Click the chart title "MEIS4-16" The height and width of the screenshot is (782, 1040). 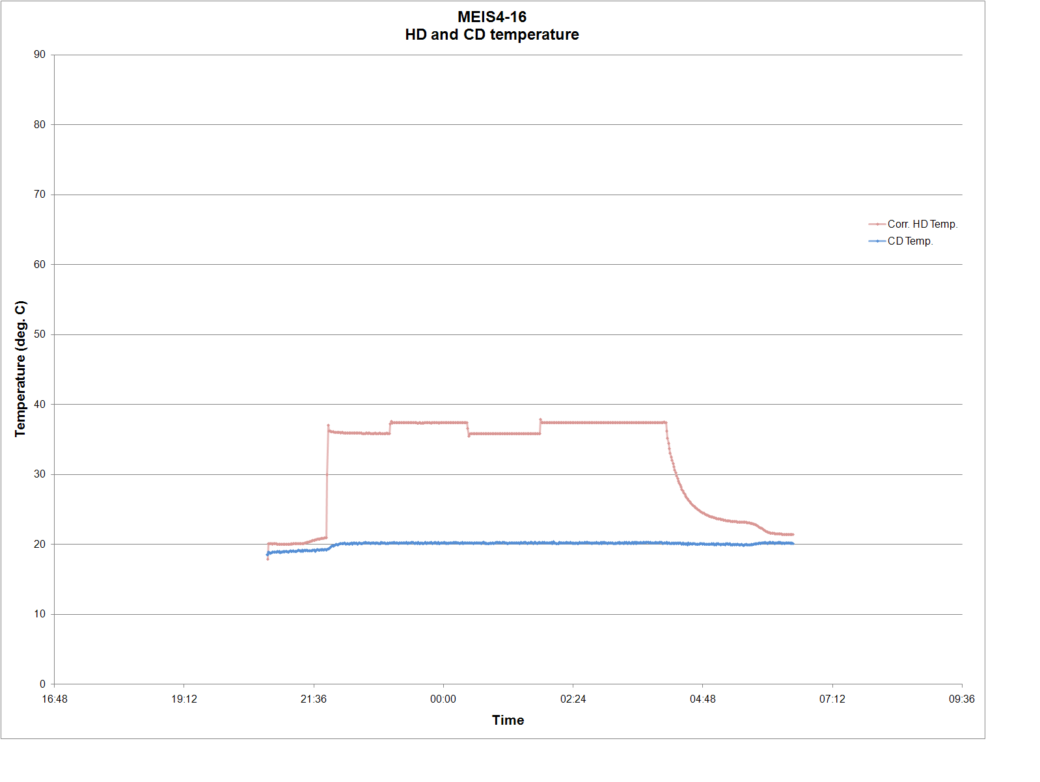tap(491, 18)
